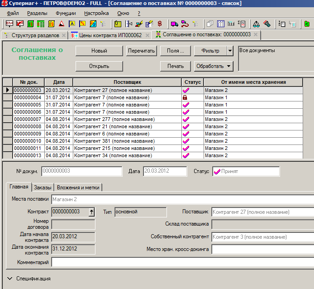Click the Фильтр button
Viewport: 314px width, 289px height.
(210, 51)
